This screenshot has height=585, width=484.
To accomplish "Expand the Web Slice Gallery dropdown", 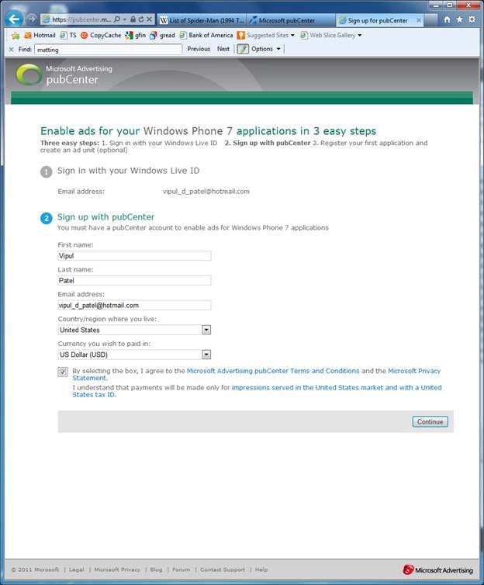I will [359, 35].
